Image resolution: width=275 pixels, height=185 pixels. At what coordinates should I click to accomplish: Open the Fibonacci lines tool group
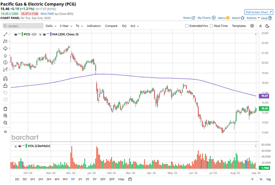click(x=5, y=41)
